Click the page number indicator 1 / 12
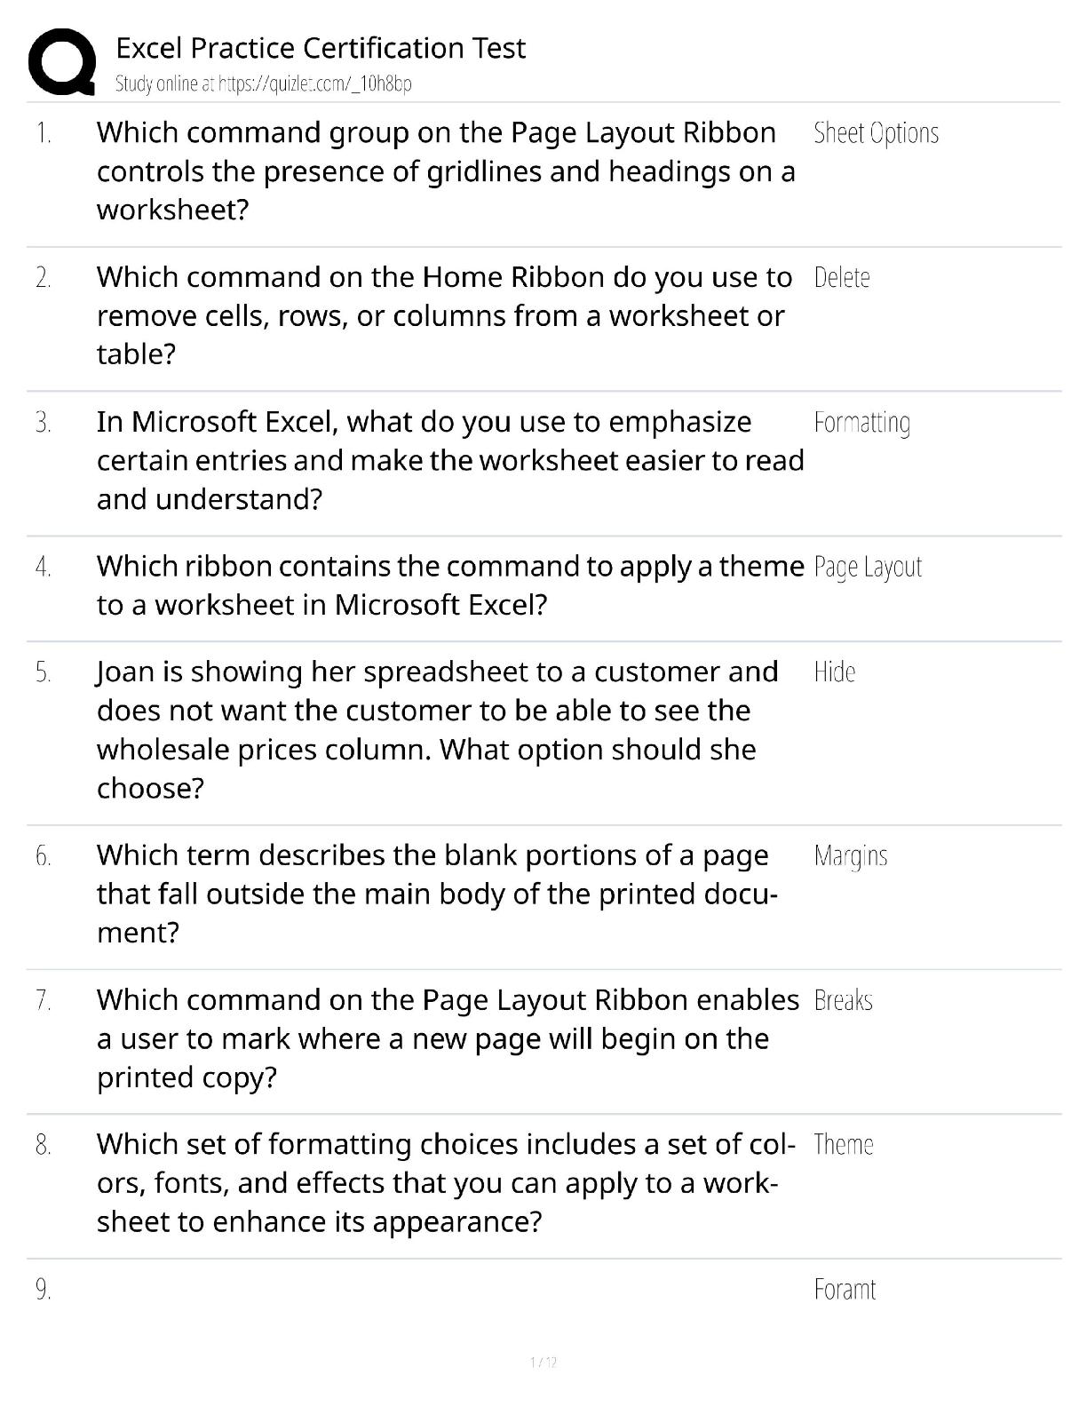 click(543, 1363)
